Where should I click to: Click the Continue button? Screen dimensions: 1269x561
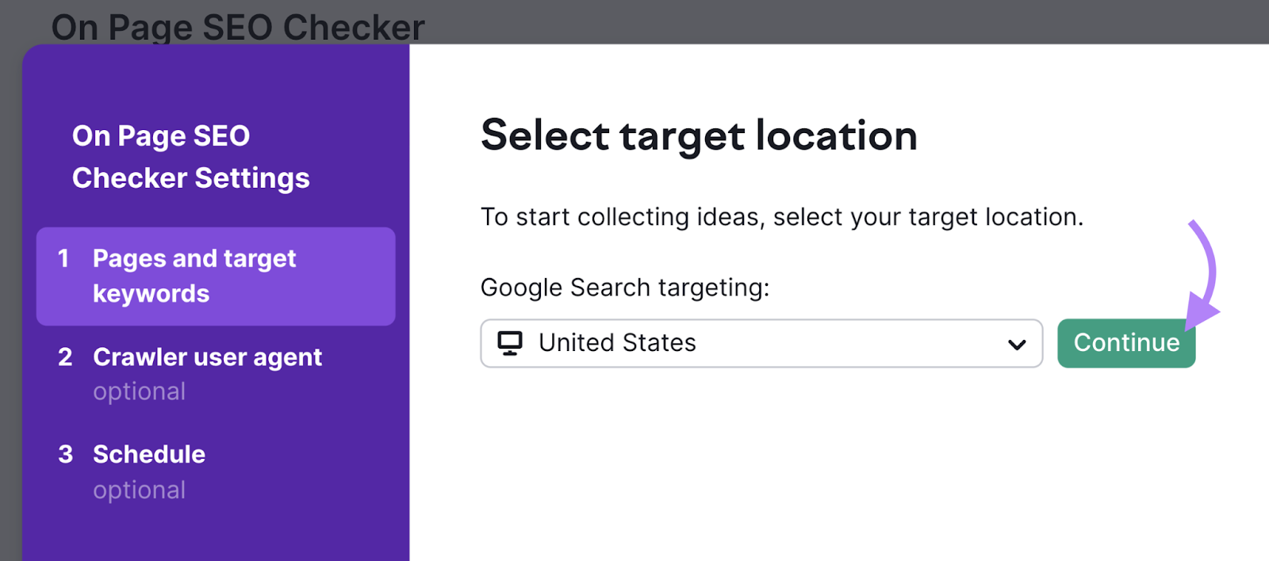click(1125, 343)
